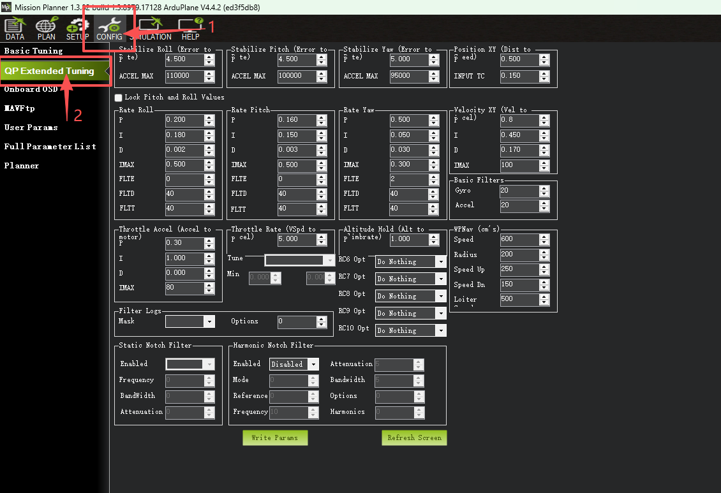Step the Rate Yaw D spinner
Viewport: 721px width, 493px height.
coord(434,151)
